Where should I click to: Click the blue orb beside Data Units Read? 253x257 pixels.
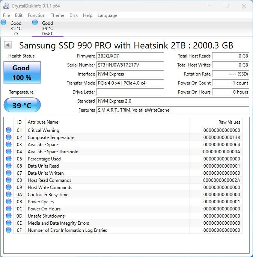pos(9,166)
